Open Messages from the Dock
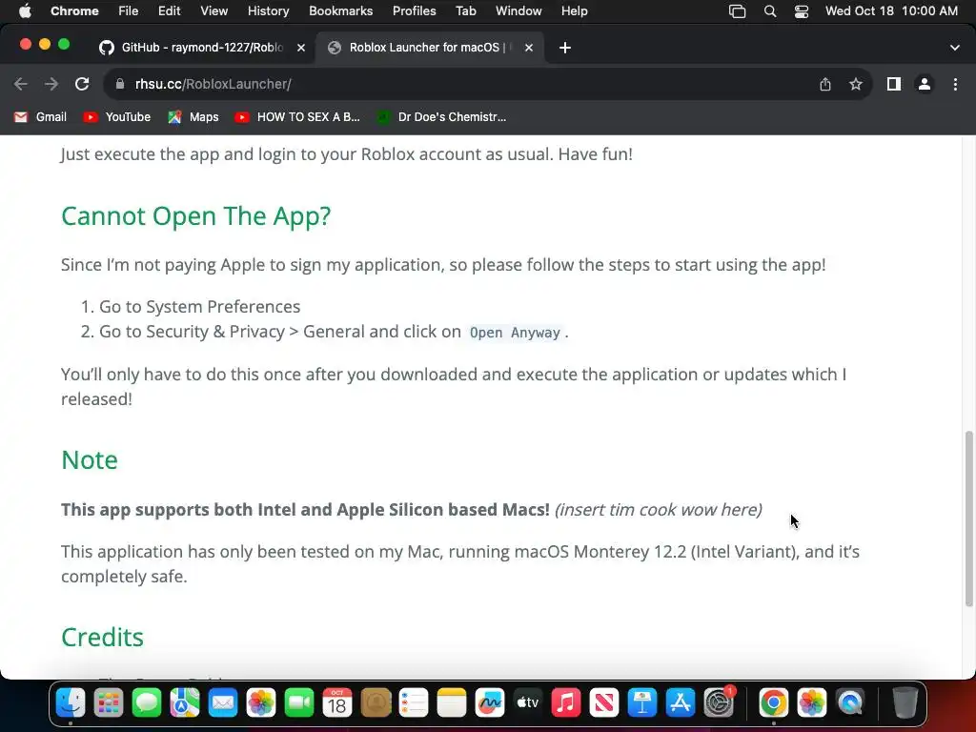The height and width of the screenshot is (732, 976). click(x=147, y=703)
